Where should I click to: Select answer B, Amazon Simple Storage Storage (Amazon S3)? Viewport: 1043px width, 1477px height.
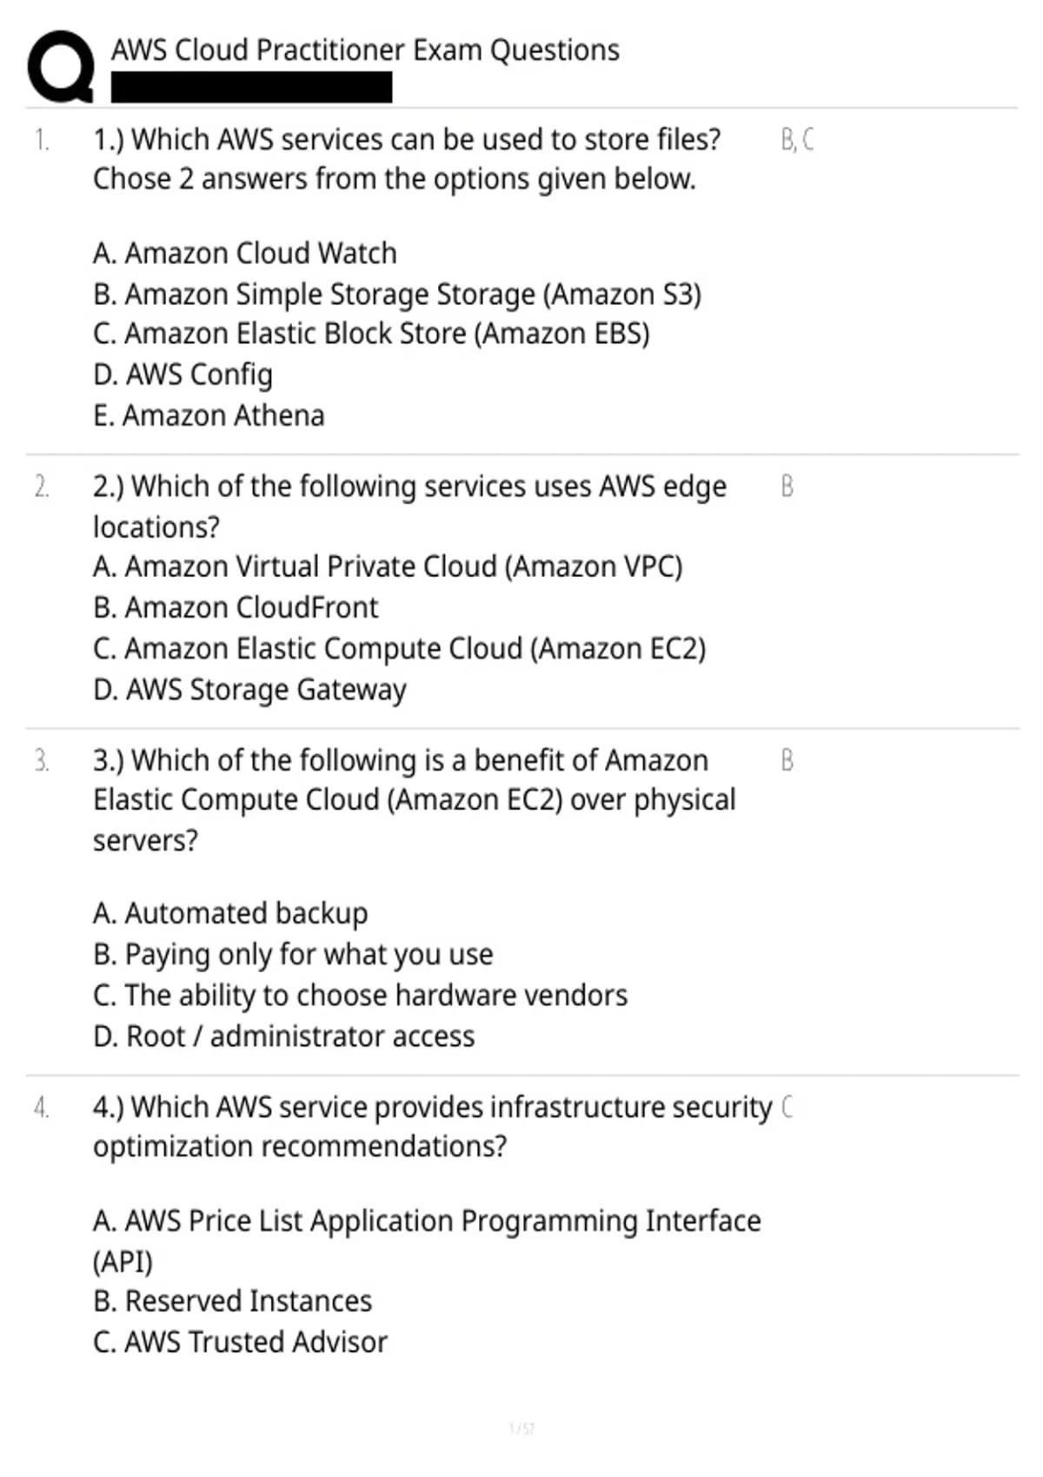tap(397, 295)
